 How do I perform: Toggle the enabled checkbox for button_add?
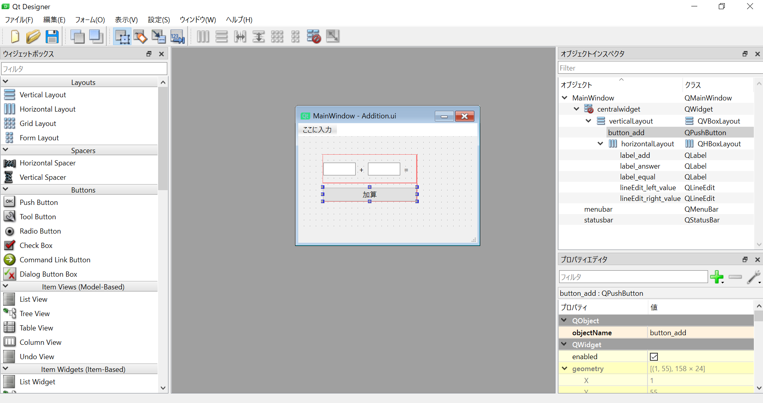(653, 356)
